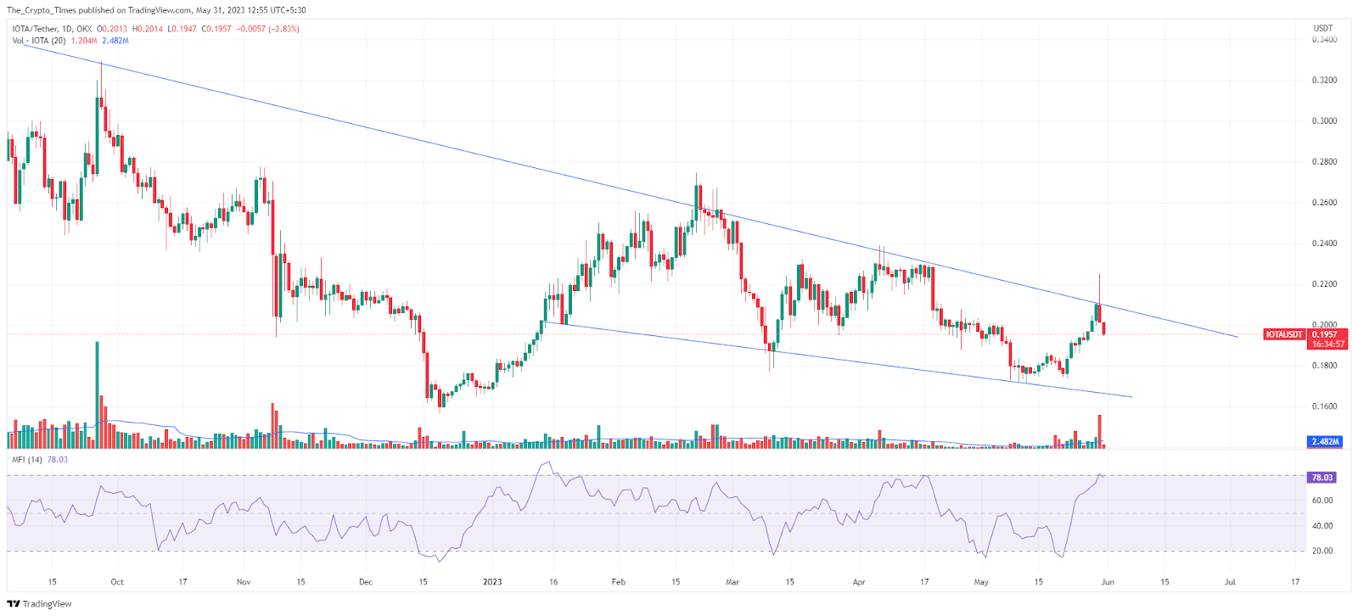Click the -0.0057 (-2.83%) change value
Image resolution: width=1358 pixels, height=616 pixels.
[x=267, y=29]
